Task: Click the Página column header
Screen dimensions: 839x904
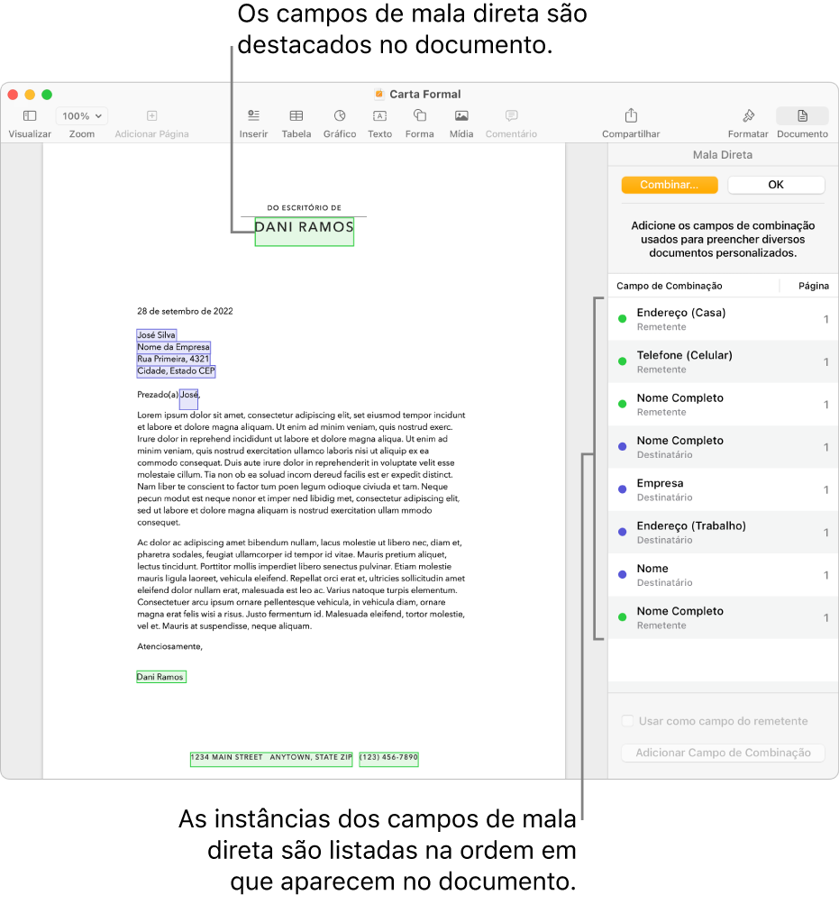Action: (x=813, y=286)
